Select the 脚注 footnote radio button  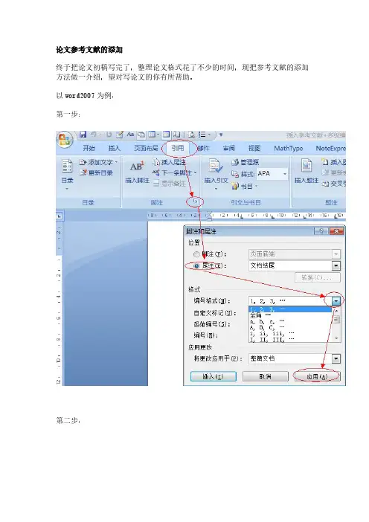(x=196, y=254)
